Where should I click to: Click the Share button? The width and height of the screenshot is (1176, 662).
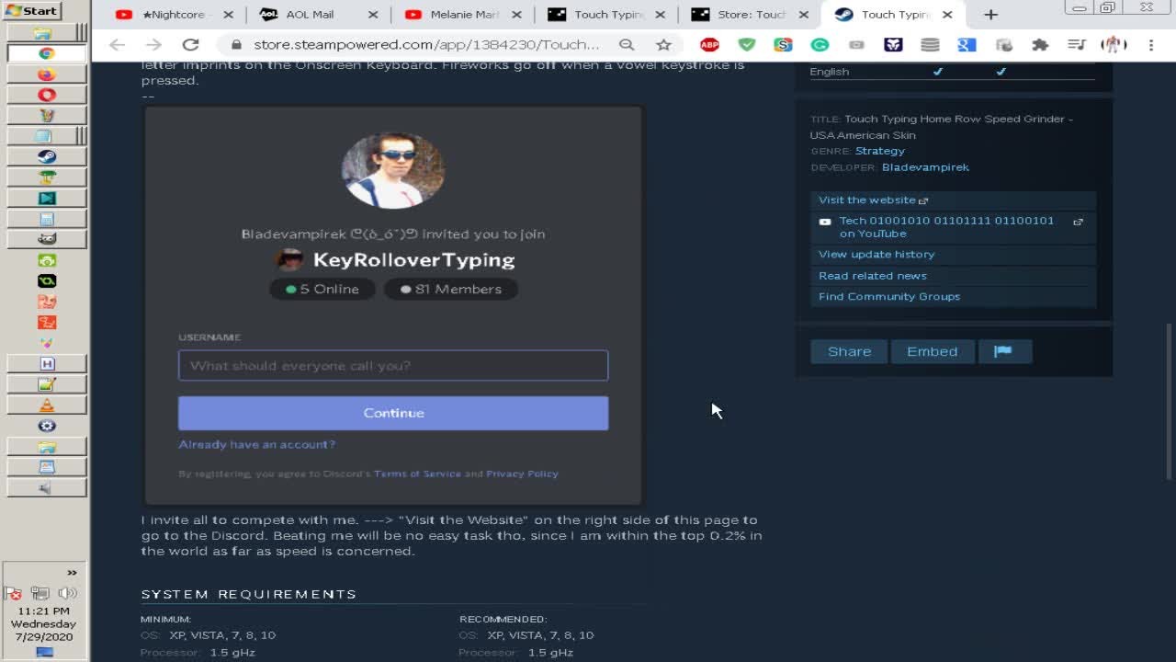[x=849, y=351]
